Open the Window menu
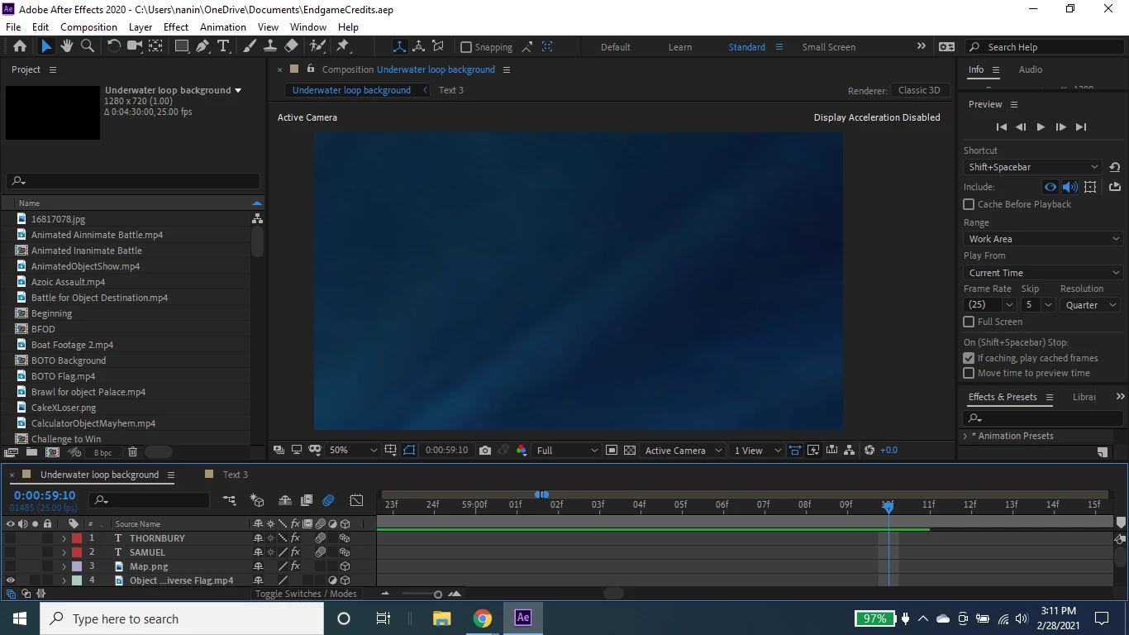 (x=308, y=26)
